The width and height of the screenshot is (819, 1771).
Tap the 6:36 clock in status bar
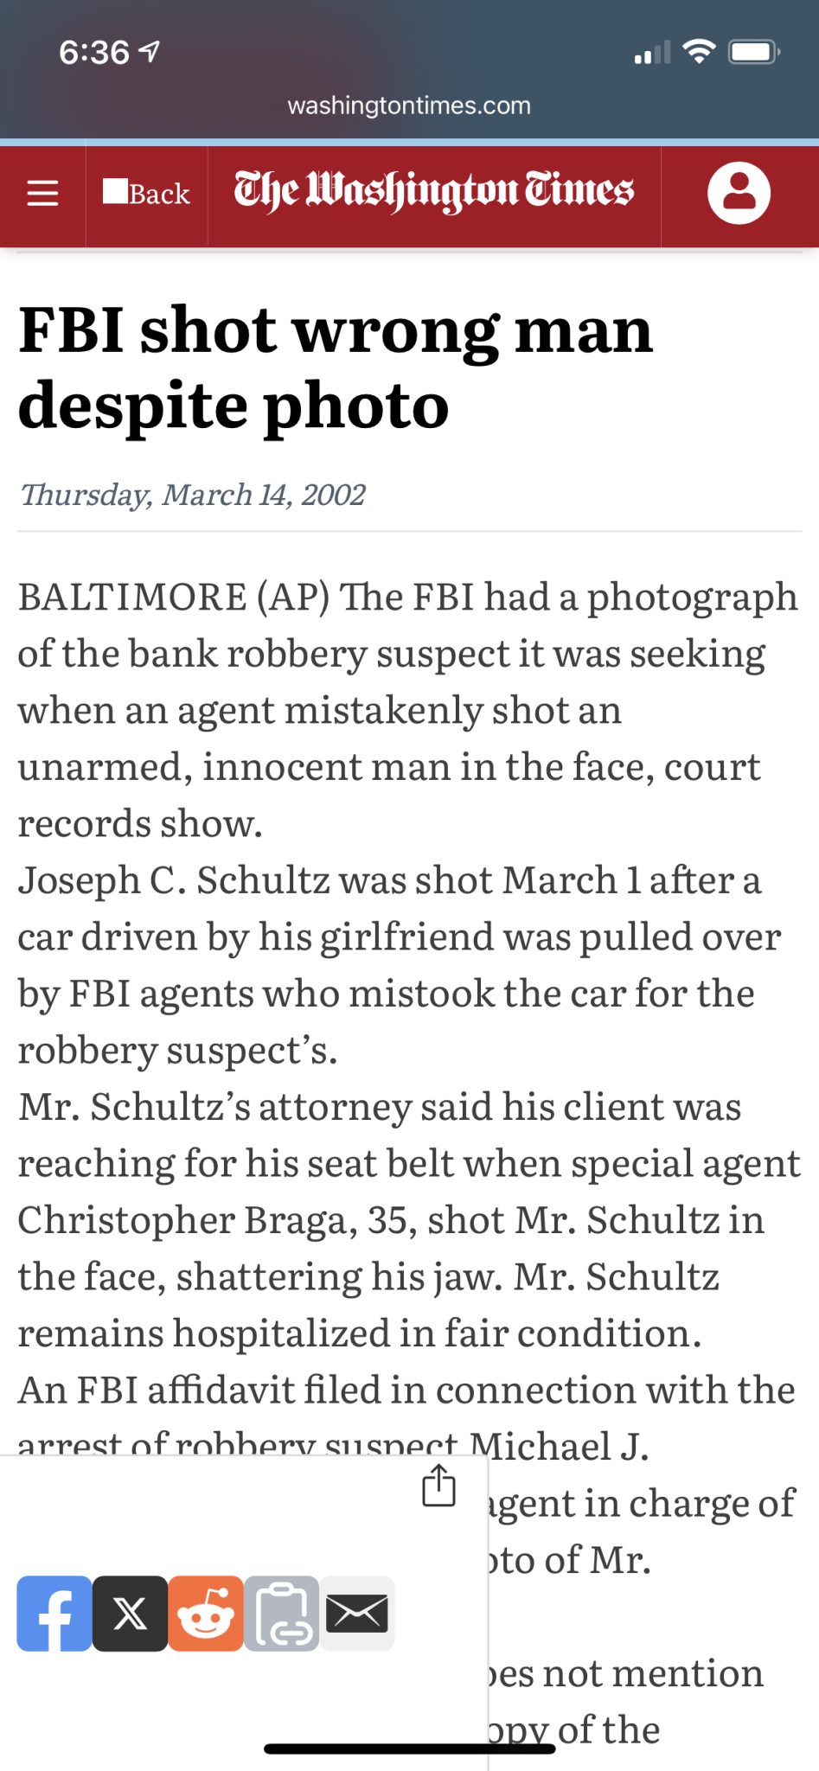tap(93, 53)
